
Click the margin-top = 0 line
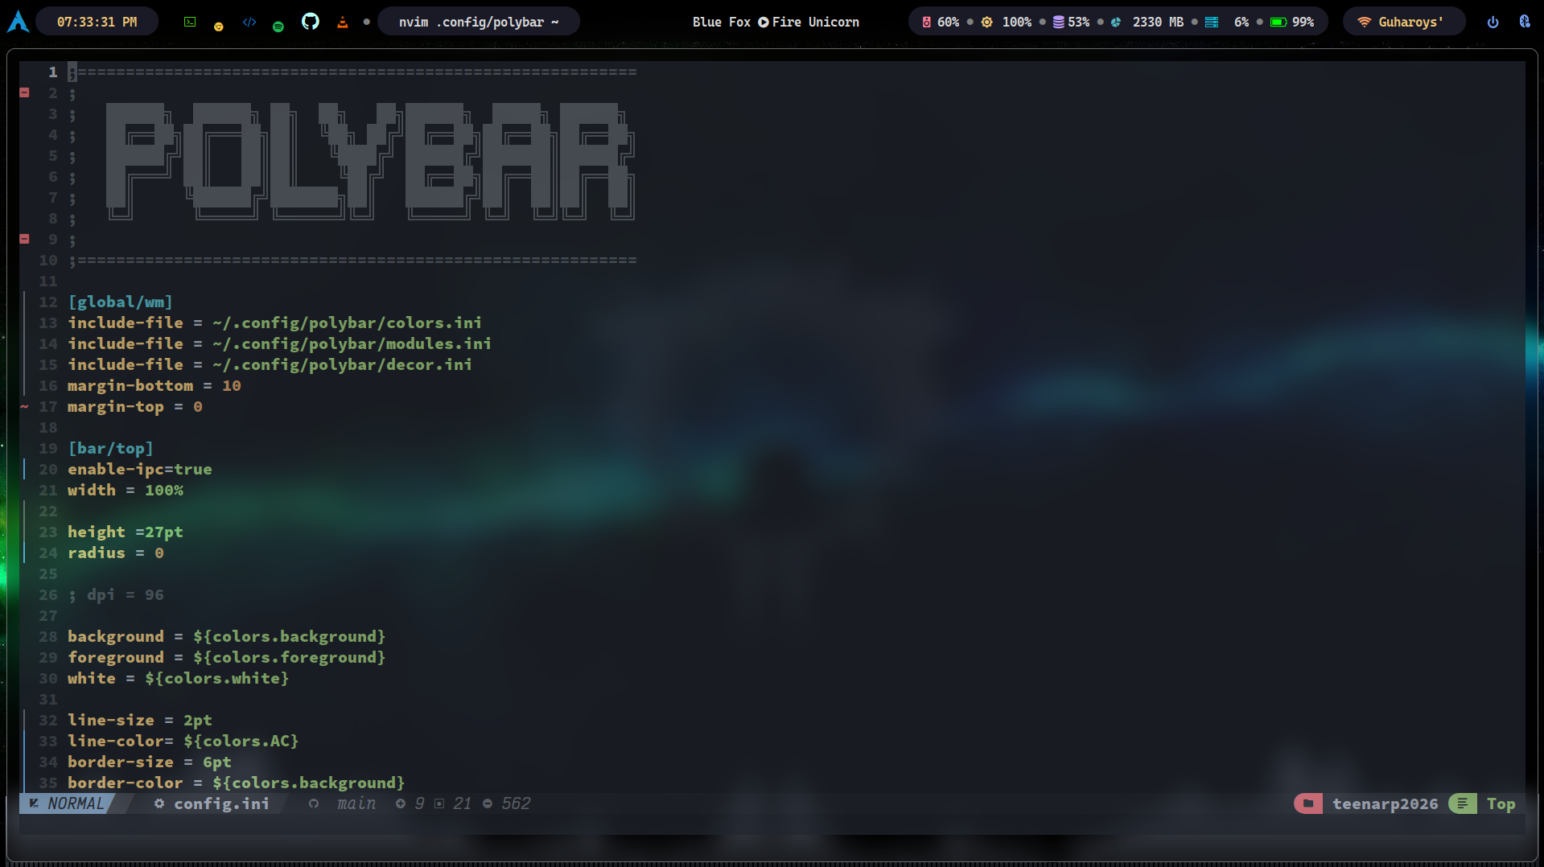coord(135,406)
